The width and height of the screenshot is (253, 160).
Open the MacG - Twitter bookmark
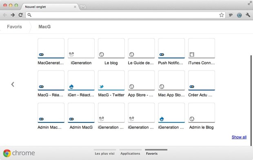pos(111,84)
